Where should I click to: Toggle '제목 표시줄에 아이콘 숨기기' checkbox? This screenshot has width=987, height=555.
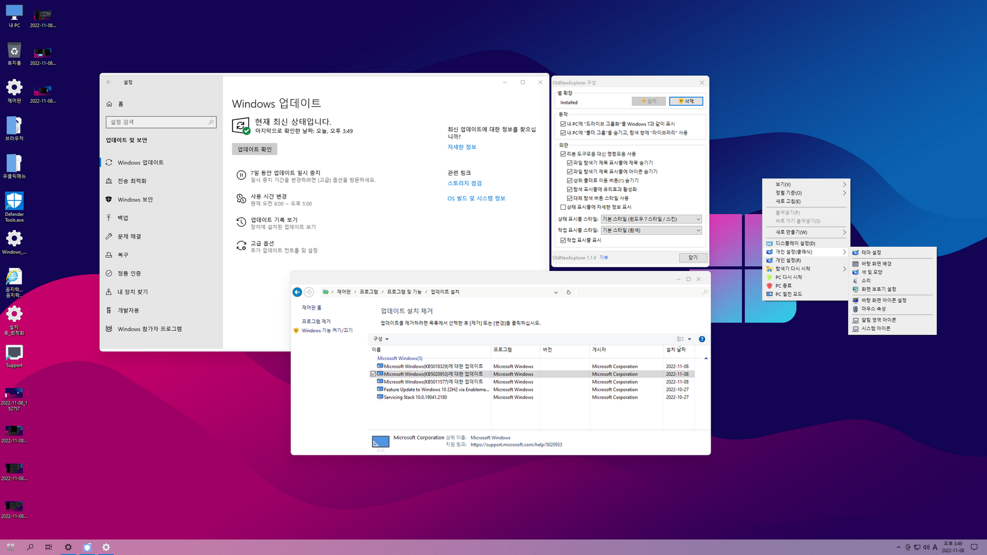[x=569, y=171]
